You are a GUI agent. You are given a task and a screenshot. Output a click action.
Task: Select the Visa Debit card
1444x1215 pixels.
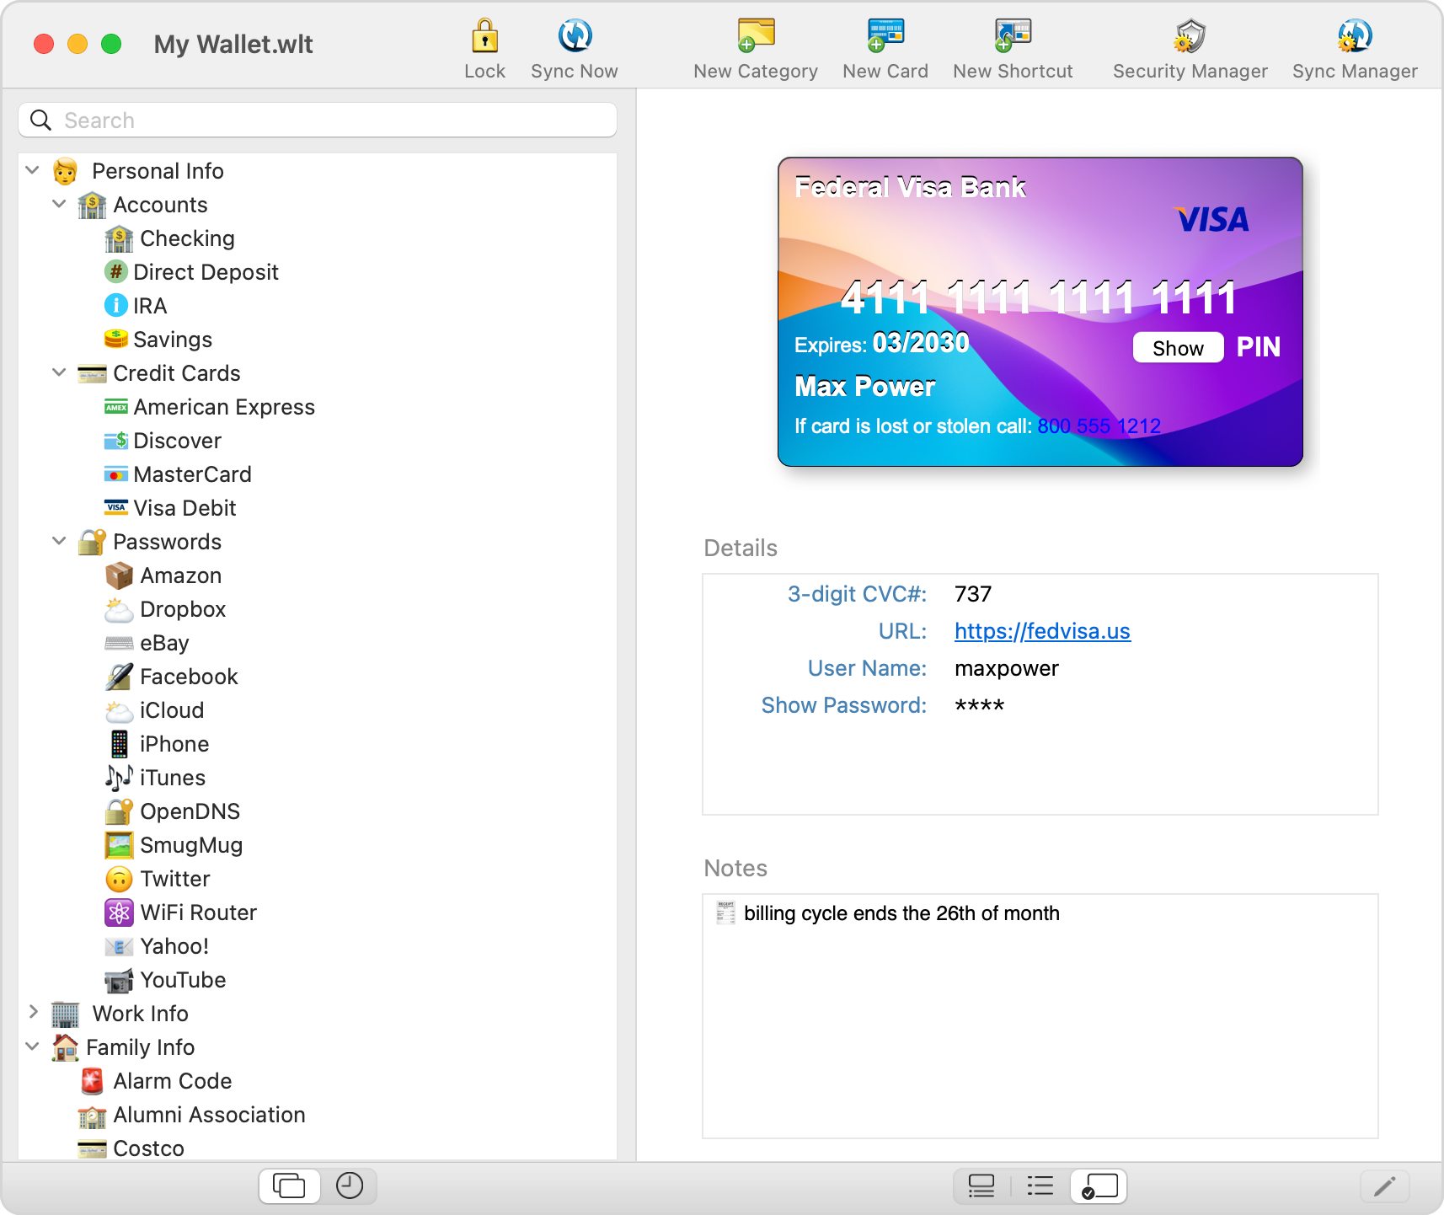click(x=185, y=508)
